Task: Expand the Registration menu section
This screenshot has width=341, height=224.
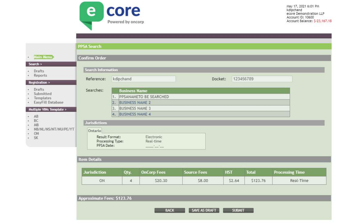Action: [x=51, y=82]
